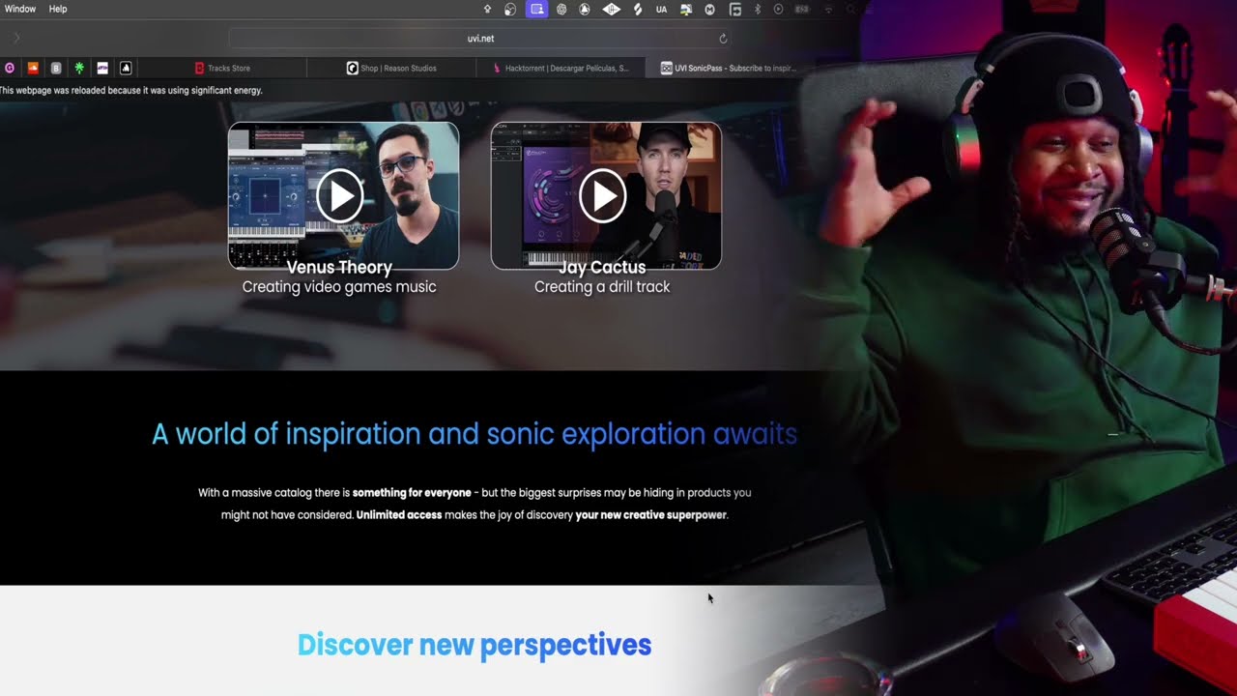Switch to the Hacktorrent tab
This screenshot has width=1237, height=696.
click(561, 69)
